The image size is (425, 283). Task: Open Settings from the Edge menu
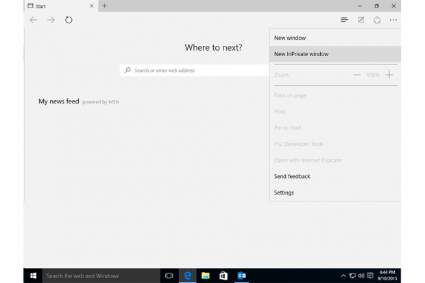284,193
